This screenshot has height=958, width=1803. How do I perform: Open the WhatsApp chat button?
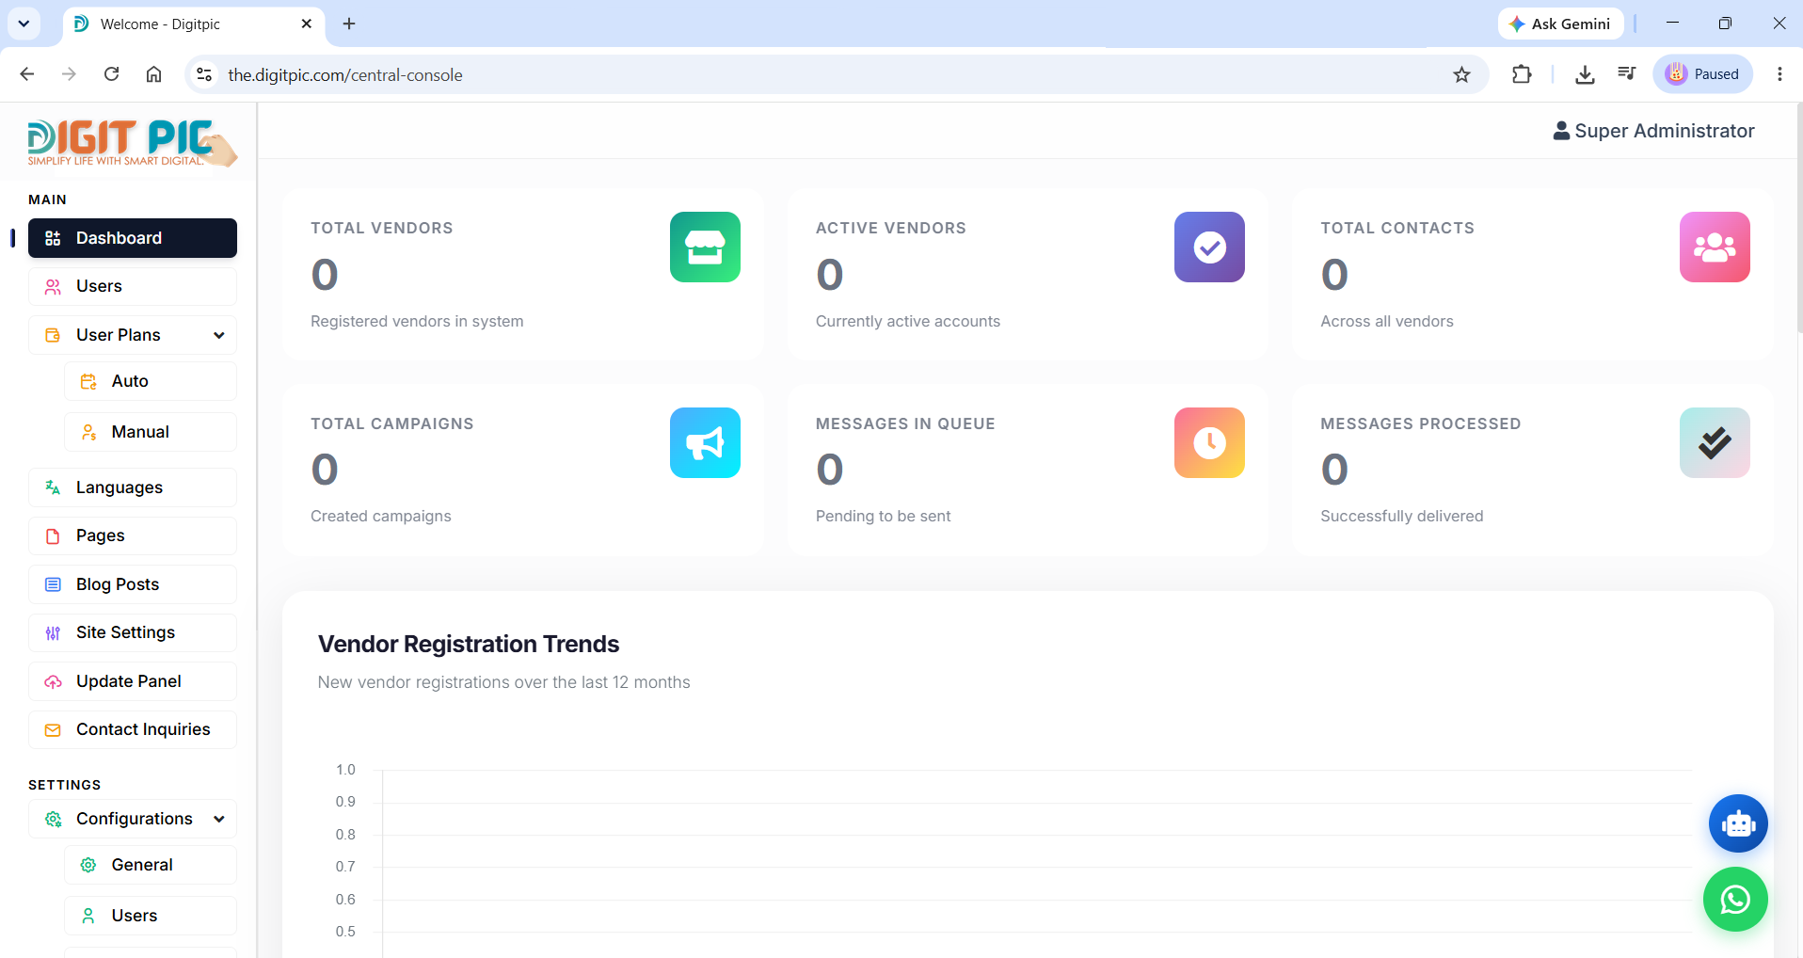click(x=1735, y=900)
